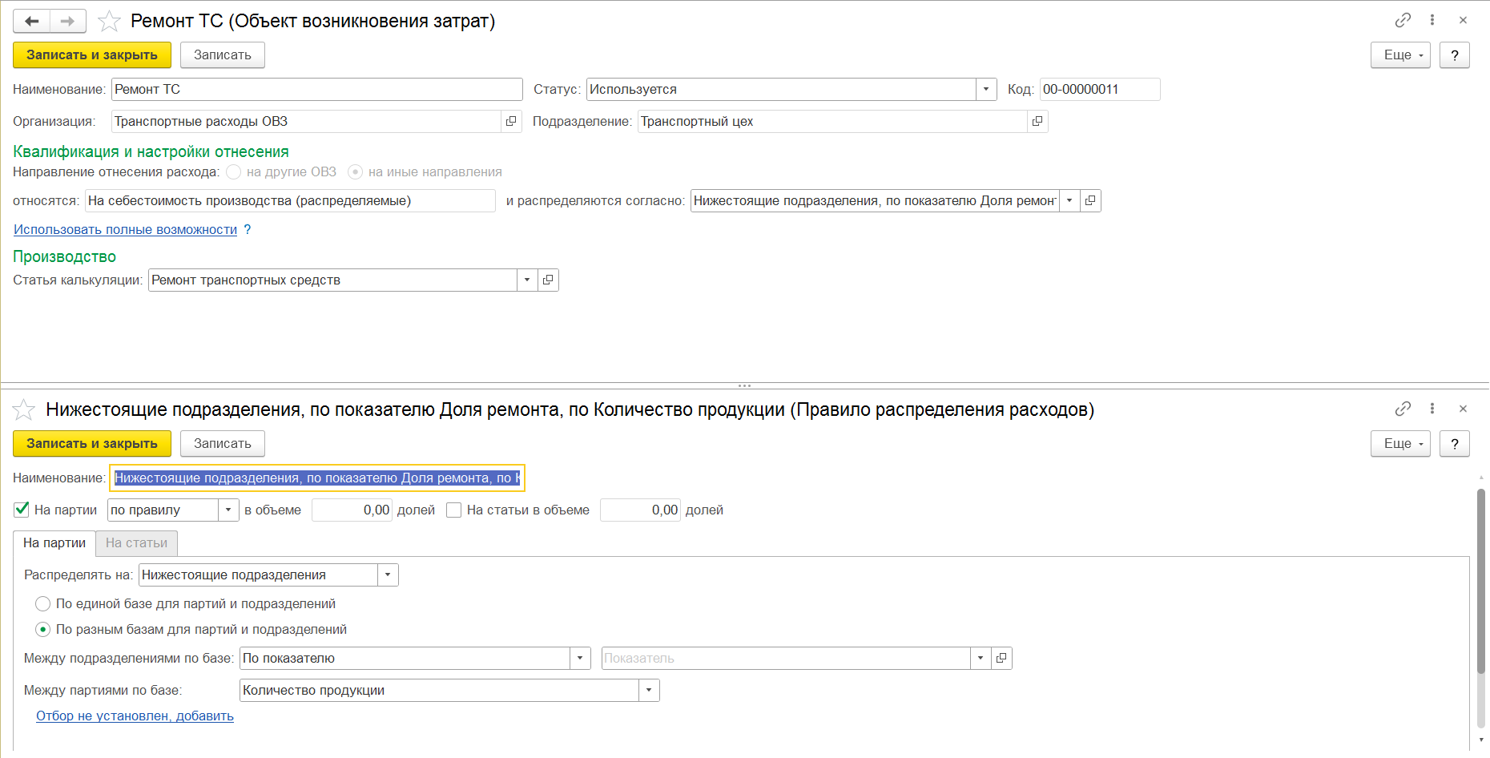
Task: Select radio на иные направления
Action: (x=355, y=171)
